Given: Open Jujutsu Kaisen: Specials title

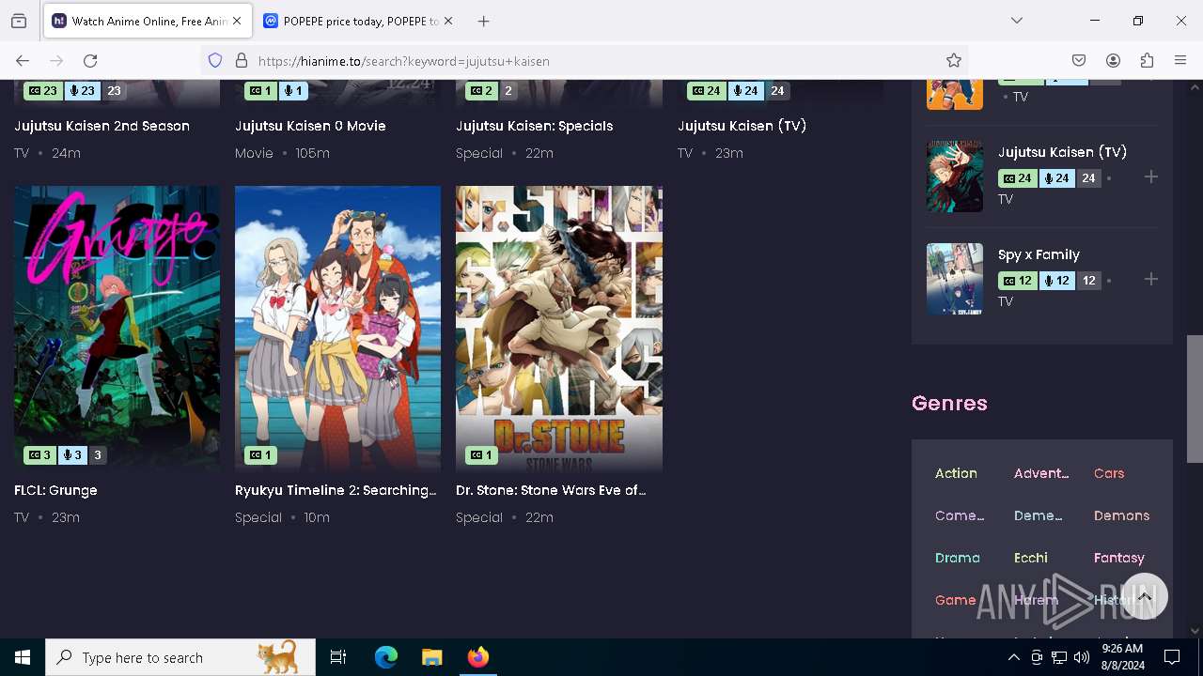Looking at the screenshot, I should click(534, 126).
